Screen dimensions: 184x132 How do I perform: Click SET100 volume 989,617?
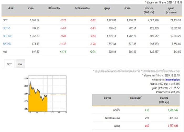coord(154,36)
